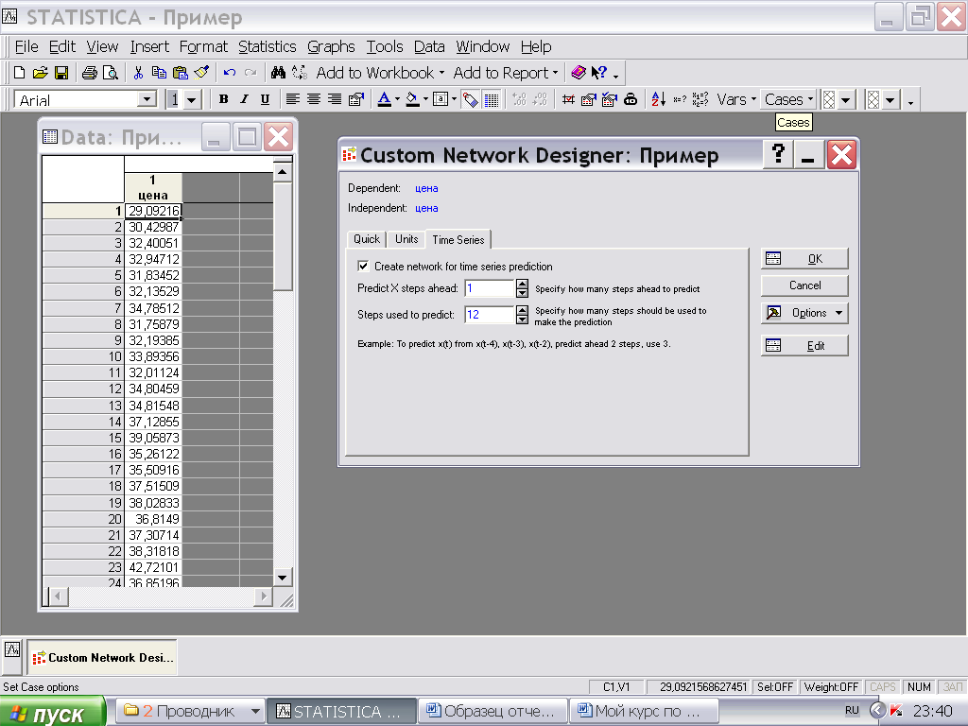Click the Dependent variable цена link
968x726 pixels.
pos(426,188)
